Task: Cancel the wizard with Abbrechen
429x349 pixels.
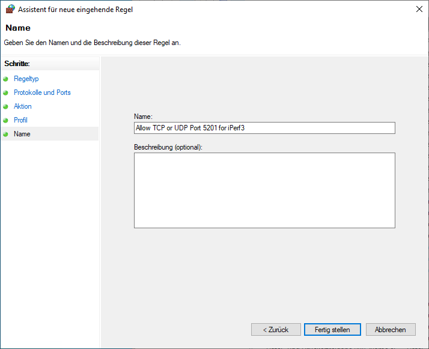Action: [391, 330]
